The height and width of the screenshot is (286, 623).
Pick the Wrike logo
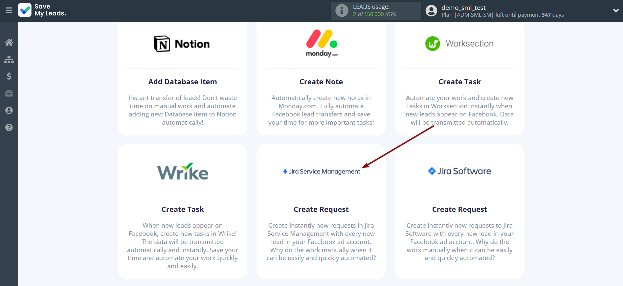tap(183, 172)
